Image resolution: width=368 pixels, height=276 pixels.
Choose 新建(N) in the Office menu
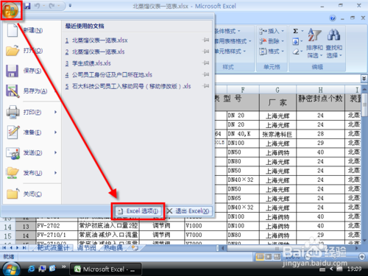click(32, 31)
